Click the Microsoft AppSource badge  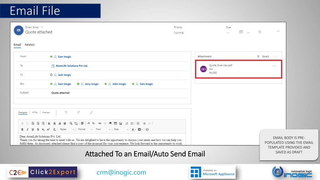(x=212, y=172)
